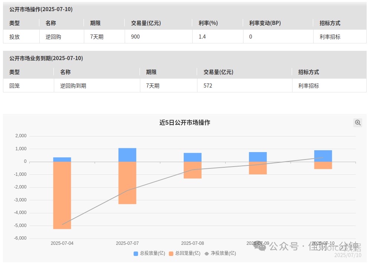Click the orange 总回笼量 legend swatch
Image resolution: width=370 pixels, height=263 pixels.
point(171,254)
